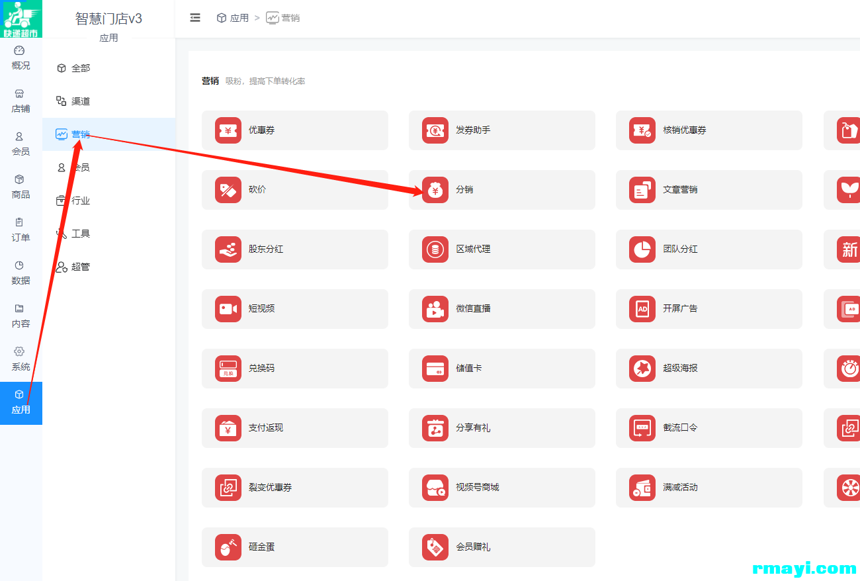The height and width of the screenshot is (581, 860).
Task: Click the 会员赠礼 card label
Action: [x=473, y=547]
